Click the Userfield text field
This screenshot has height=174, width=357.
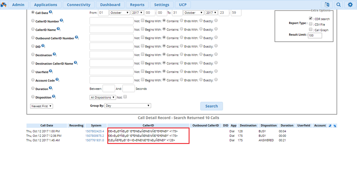pyautogui.click(x=112, y=72)
